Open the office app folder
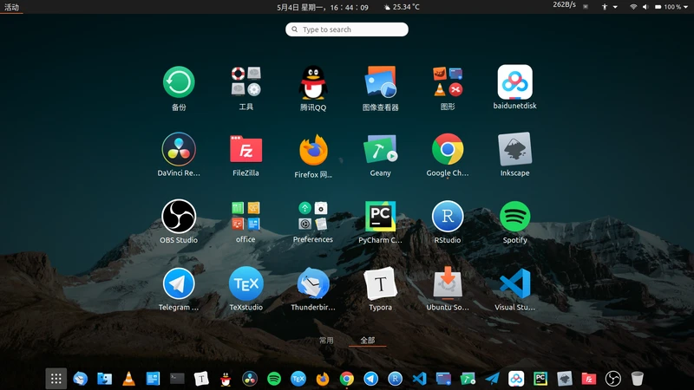This screenshot has height=390, width=694. tap(246, 216)
